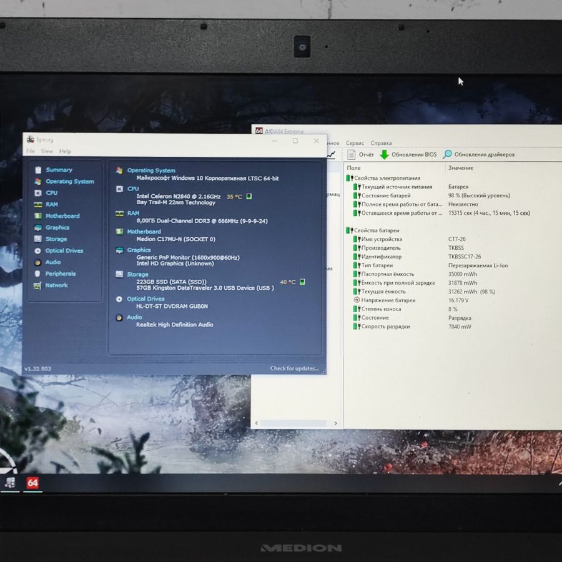Viewport: 562px width, 562px height.
Task: Select Audio in Speccy sidebar
Action: pyautogui.click(x=53, y=262)
